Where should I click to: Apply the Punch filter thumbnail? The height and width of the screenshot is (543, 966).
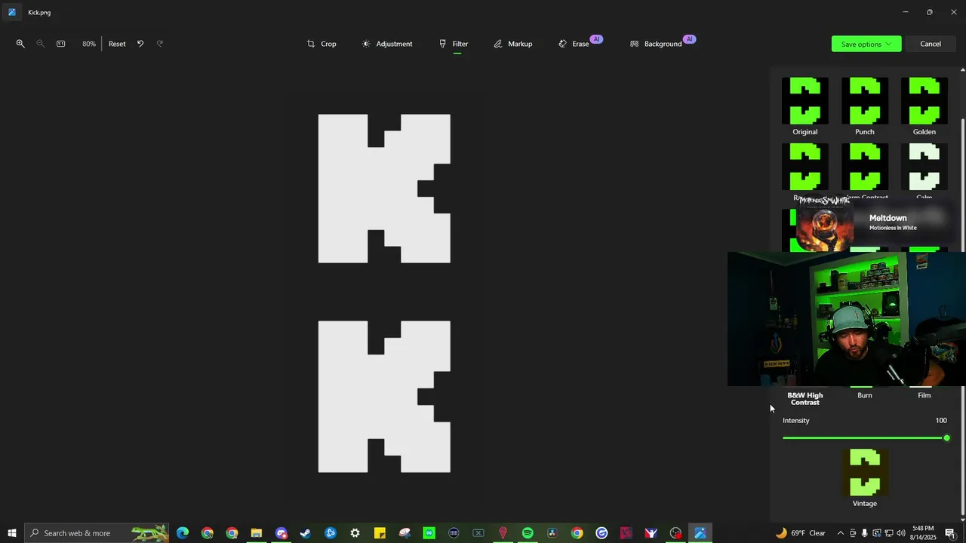coord(865,101)
